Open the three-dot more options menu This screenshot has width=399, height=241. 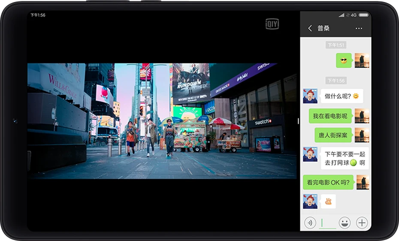pos(359,28)
